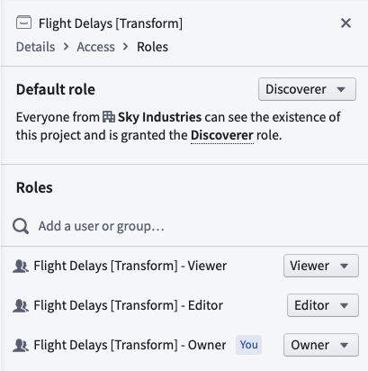Click the group icon for the Editor row
Screen dimensions: 368x371
(x=21, y=305)
